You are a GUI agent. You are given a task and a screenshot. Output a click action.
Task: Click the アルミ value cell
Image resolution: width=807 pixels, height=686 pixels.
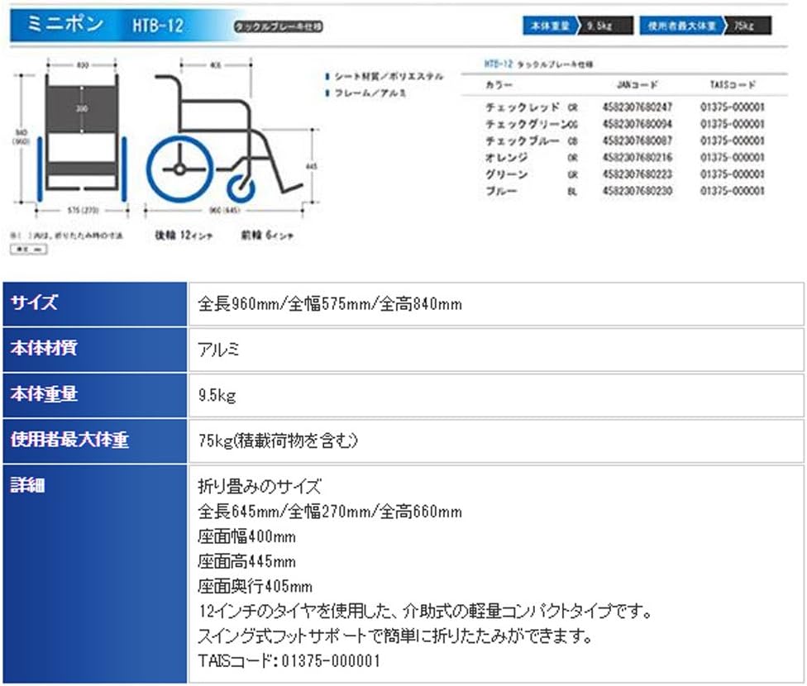[496, 350]
